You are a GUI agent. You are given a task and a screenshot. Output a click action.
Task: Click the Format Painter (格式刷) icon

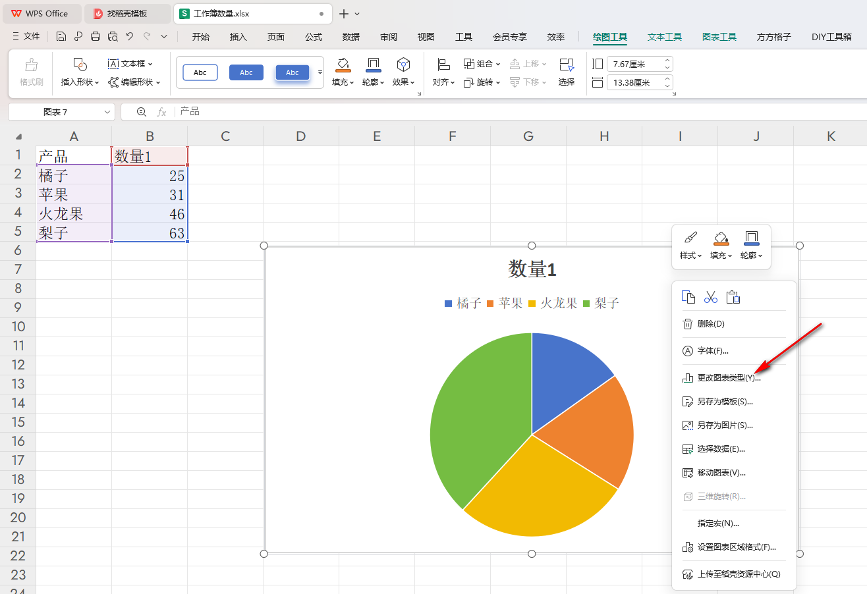(31, 65)
